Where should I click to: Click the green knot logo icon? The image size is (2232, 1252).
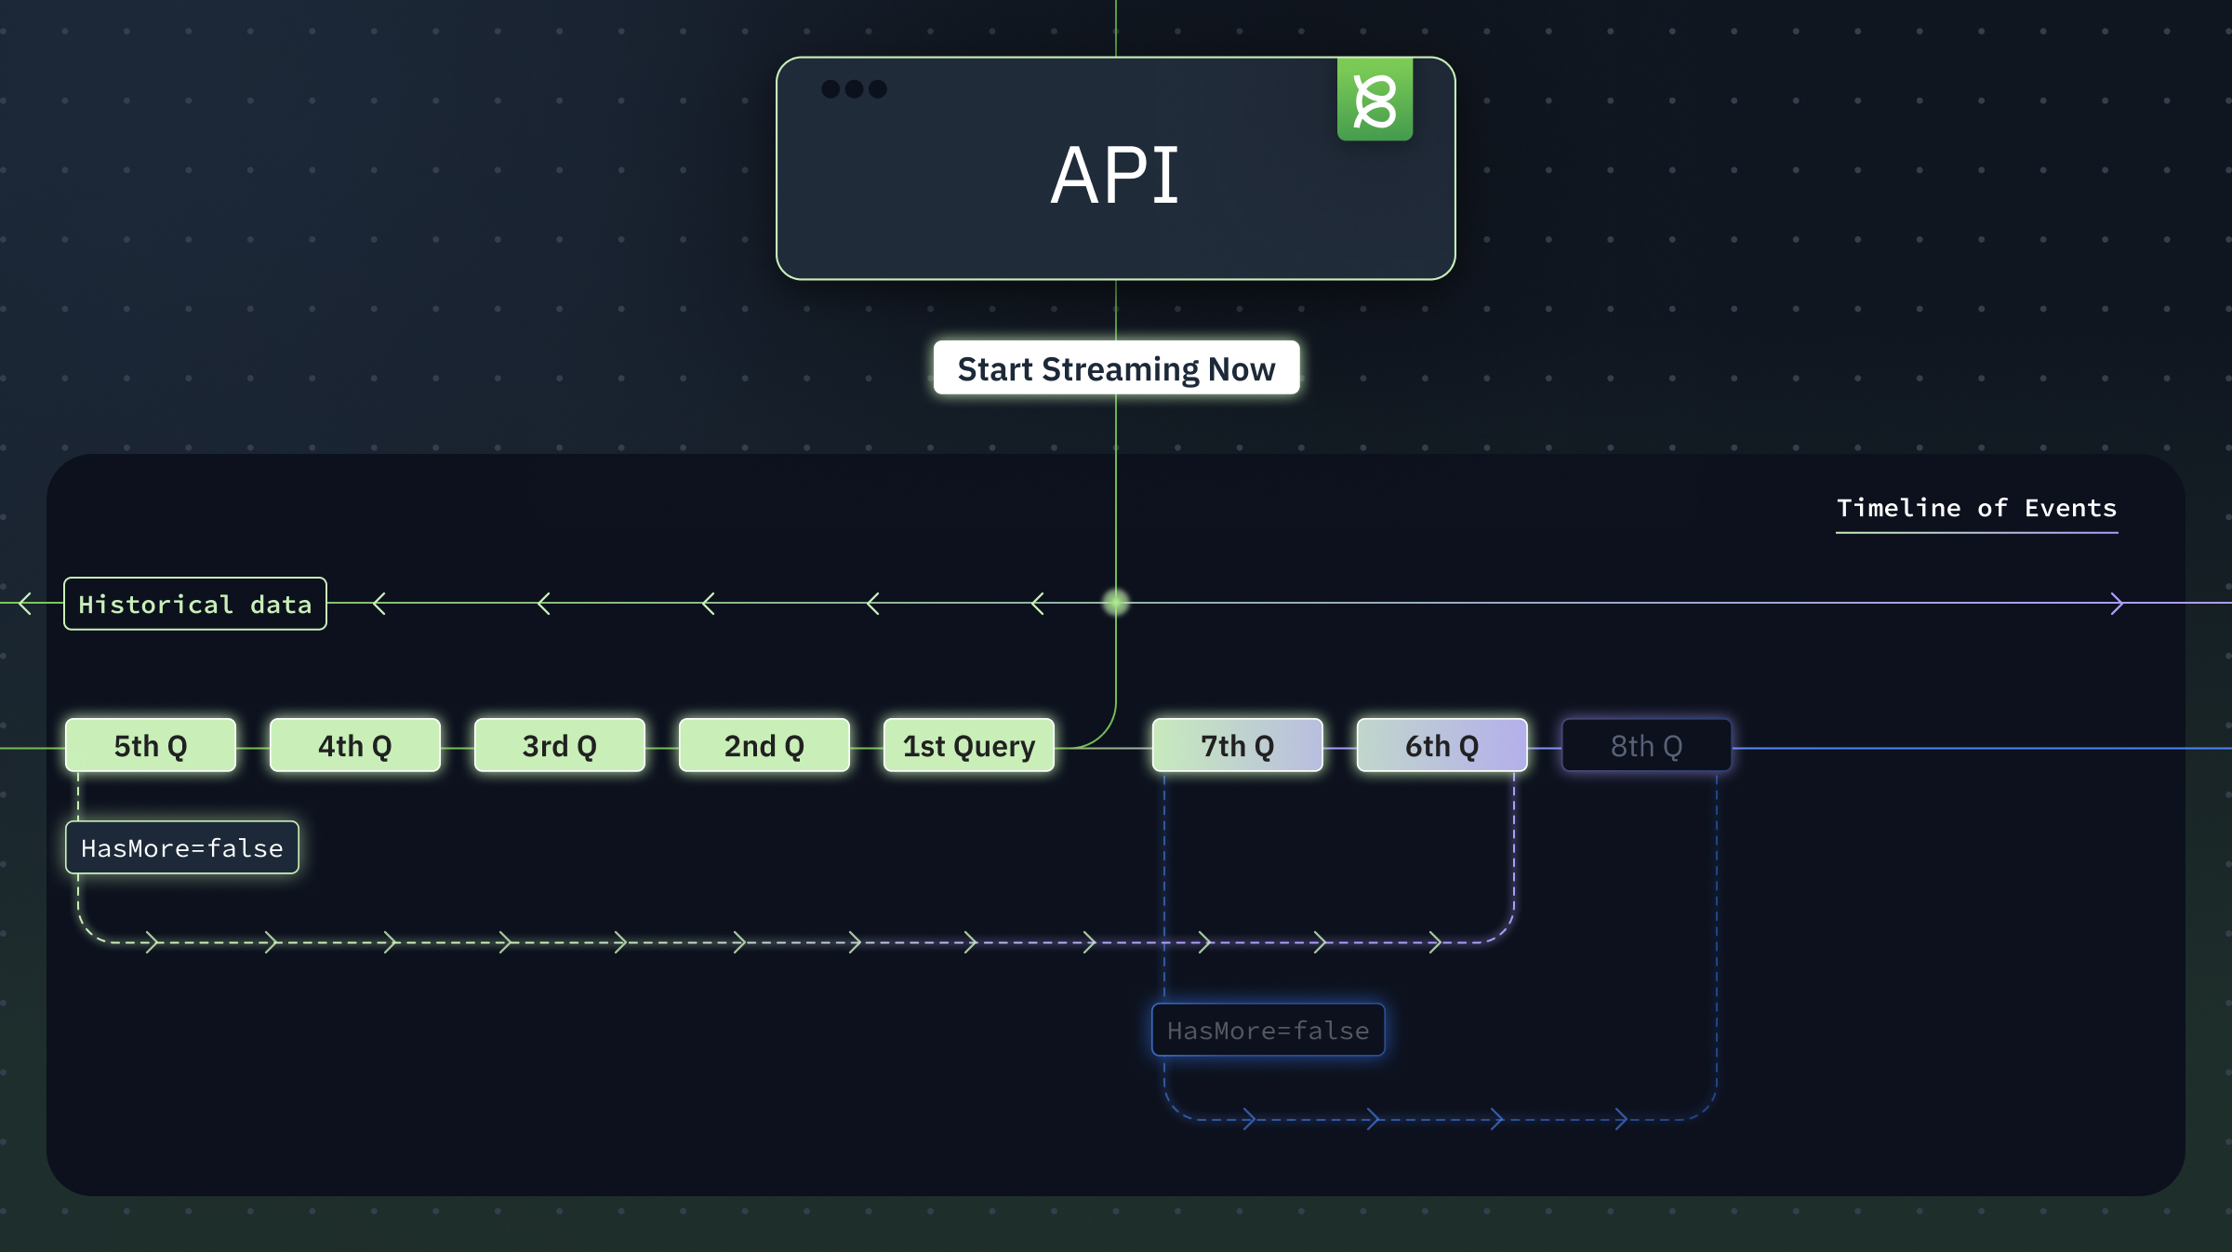[1375, 100]
